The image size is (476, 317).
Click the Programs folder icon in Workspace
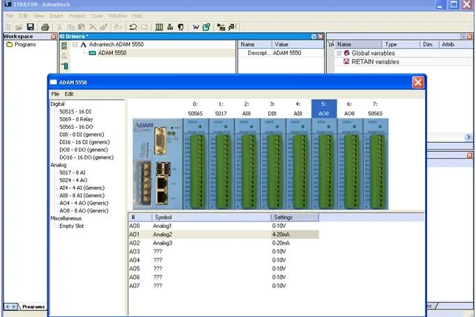click(x=10, y=45)
